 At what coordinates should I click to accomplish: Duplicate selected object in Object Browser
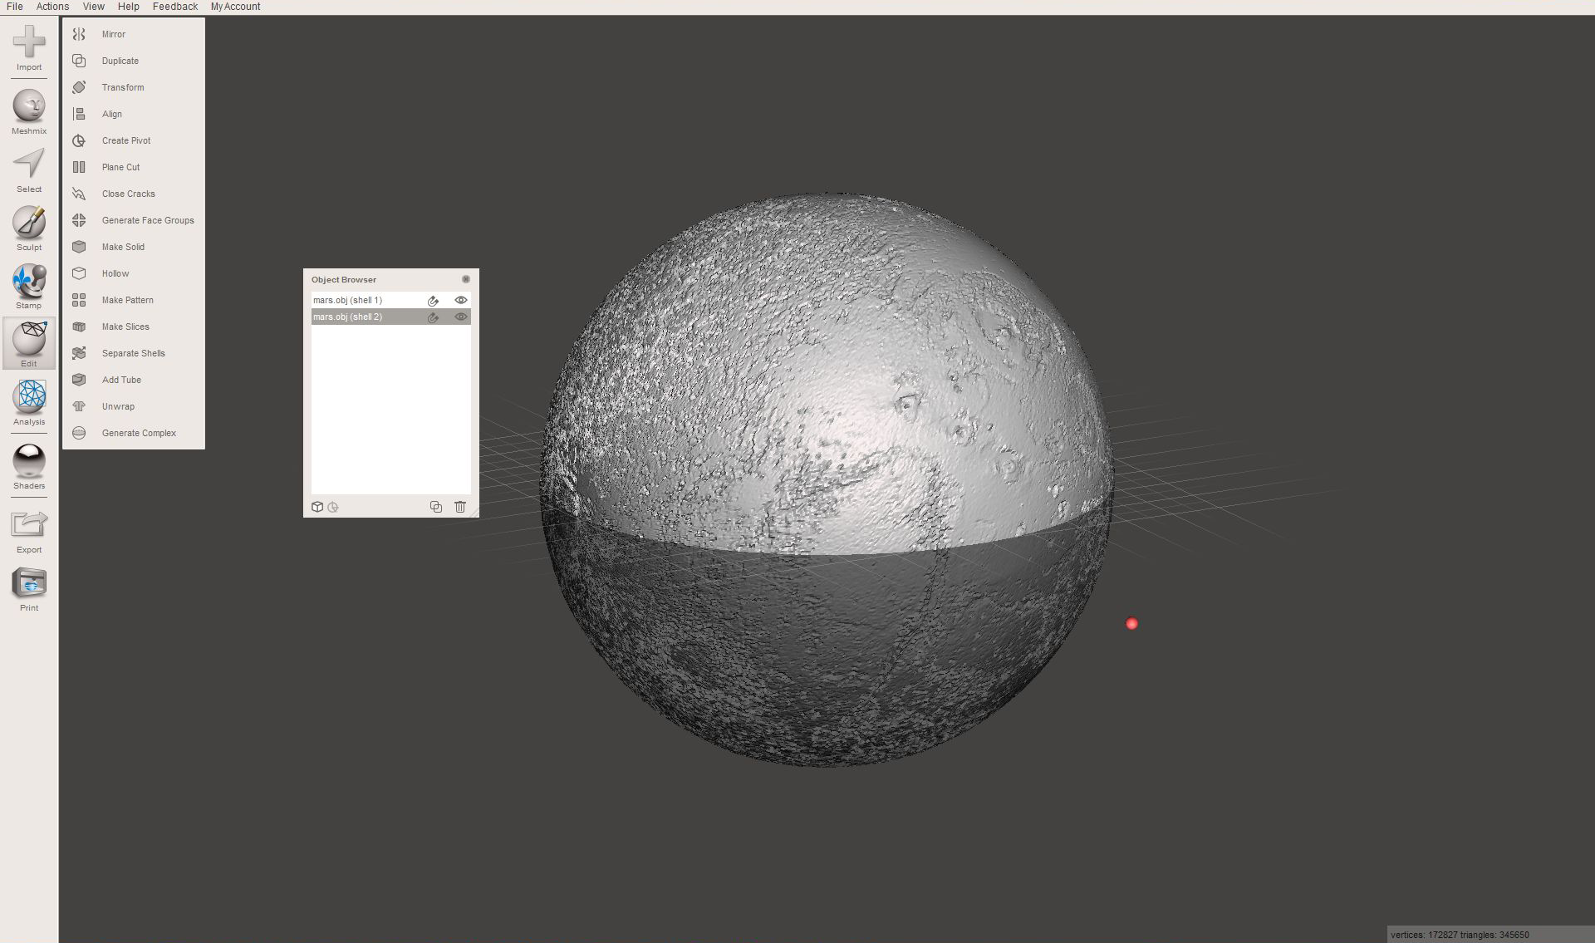tap(436, 507)
